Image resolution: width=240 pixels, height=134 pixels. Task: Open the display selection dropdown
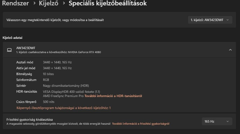(x=210, y=20)
